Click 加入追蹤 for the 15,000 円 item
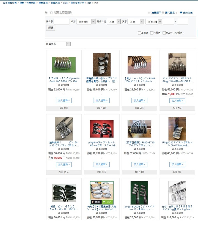This screenshot has height=226, width=198. point(102,100)
